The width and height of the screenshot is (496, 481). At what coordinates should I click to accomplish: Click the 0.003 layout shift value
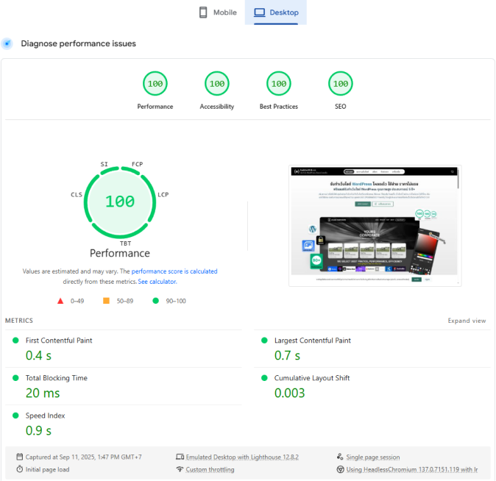tap(289, 393)
